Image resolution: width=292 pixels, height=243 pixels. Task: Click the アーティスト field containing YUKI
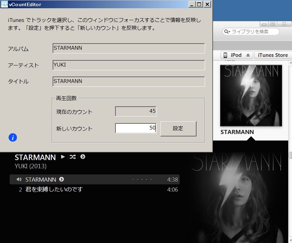click(129, 65)
